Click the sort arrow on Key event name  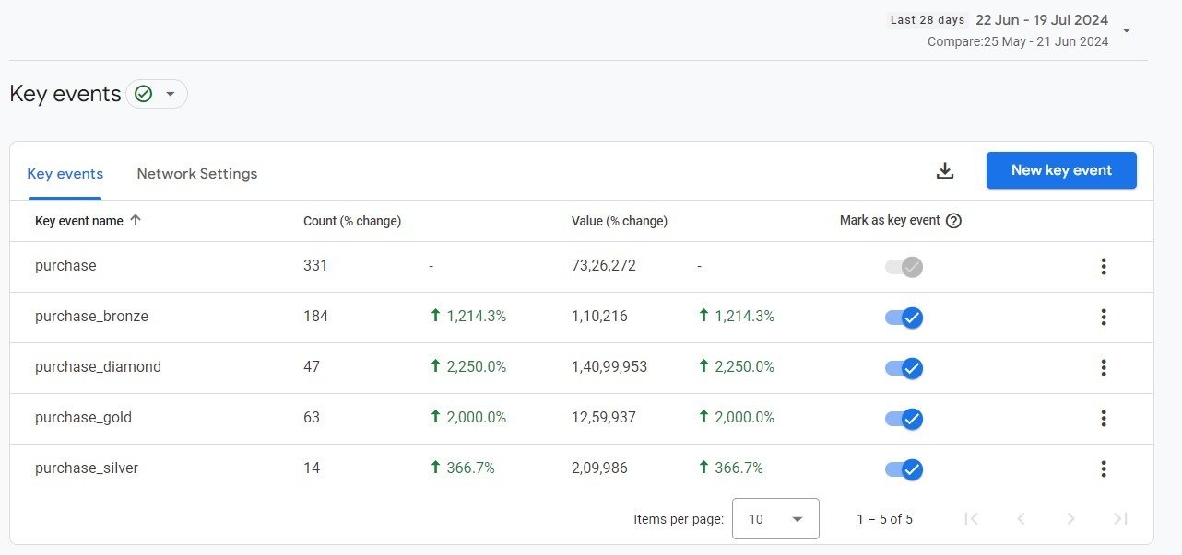coord(135,221)
